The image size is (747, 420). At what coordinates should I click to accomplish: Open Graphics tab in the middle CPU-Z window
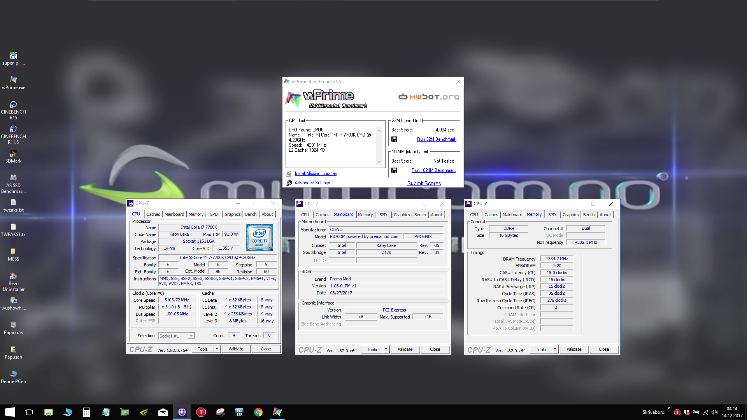click(x=402, y=215)
